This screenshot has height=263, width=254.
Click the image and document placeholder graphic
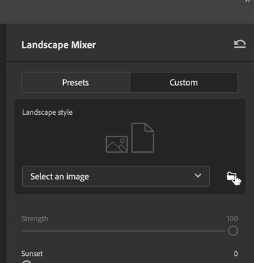[x=130, y=138]
